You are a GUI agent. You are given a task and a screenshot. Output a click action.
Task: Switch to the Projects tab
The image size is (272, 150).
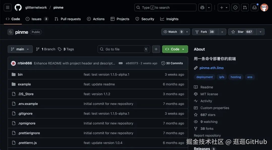point(120,19)
